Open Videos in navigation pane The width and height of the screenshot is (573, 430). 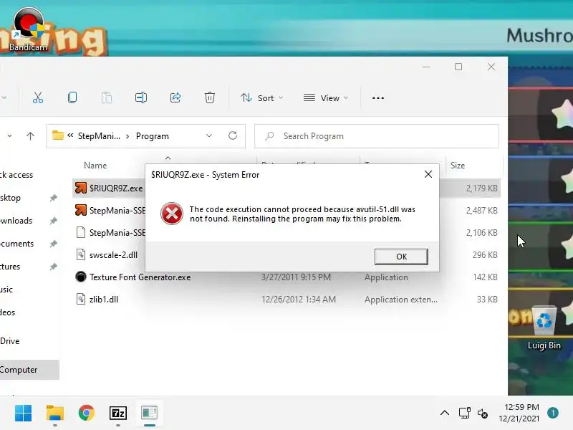[x=8, y=312]
